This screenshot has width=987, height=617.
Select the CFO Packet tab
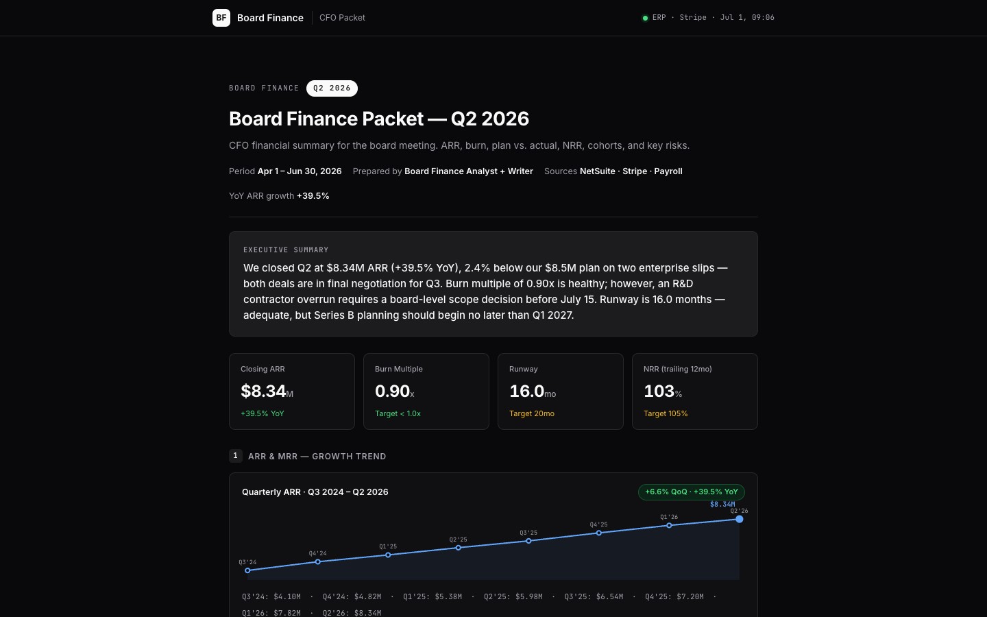click(x=342, y=18)
